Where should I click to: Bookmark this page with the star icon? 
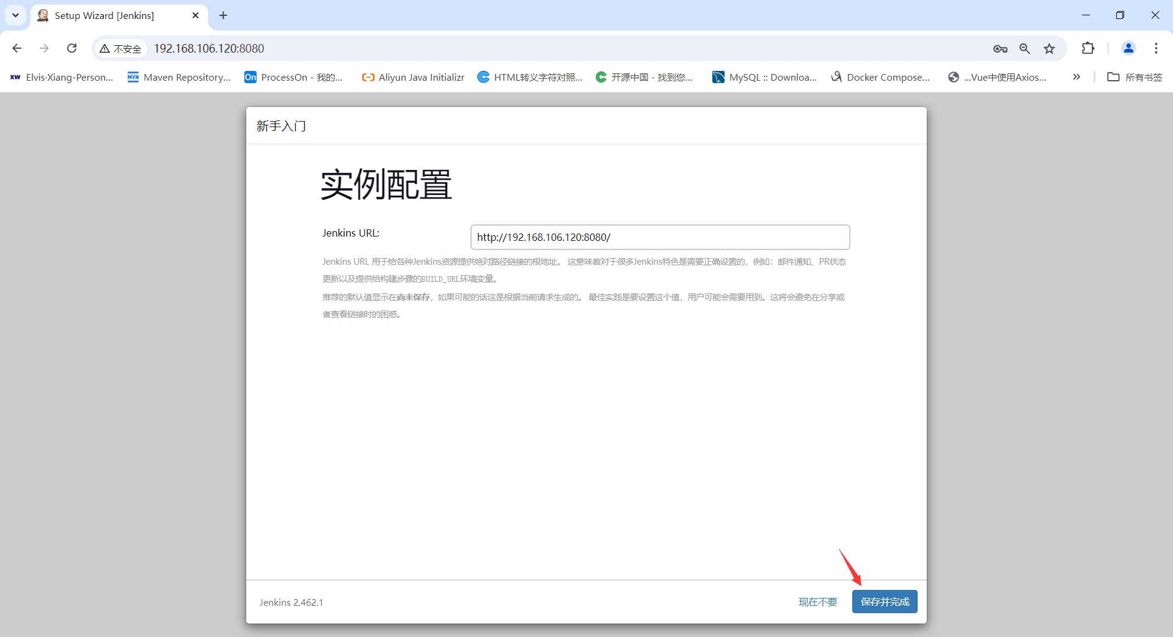point(1049,48)
